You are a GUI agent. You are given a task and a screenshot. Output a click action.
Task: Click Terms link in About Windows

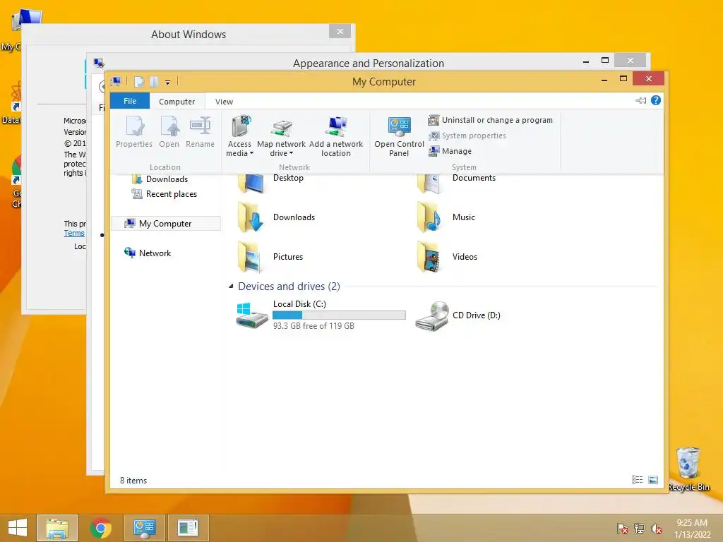point(74,233)
